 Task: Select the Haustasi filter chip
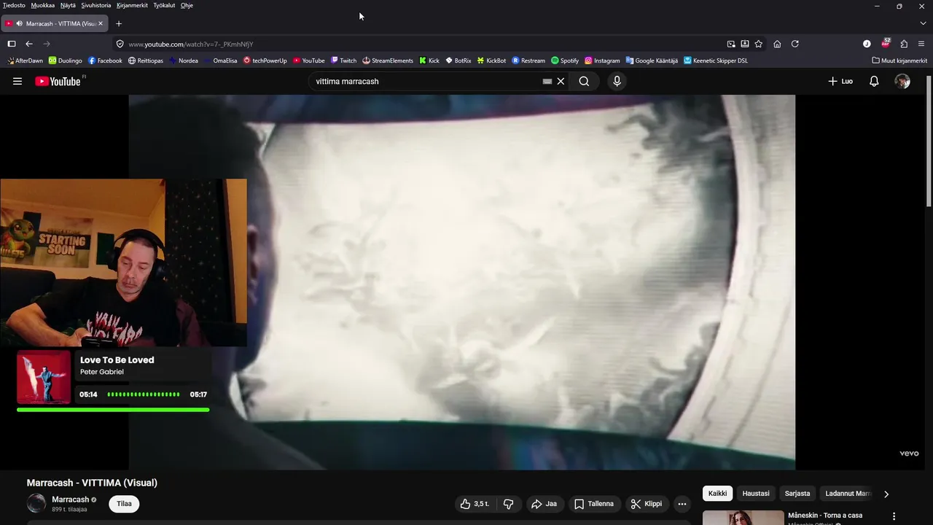click(756, 494)
